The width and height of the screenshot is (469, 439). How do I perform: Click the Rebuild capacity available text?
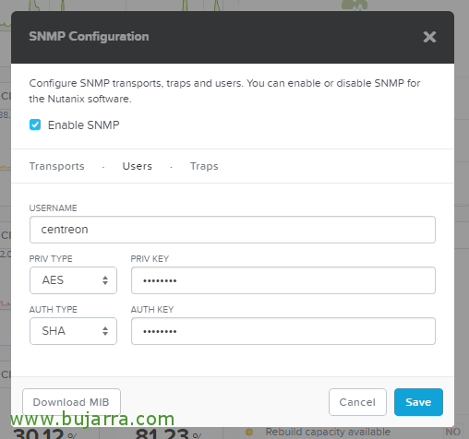pyautogui.click(x=328, y=432)
